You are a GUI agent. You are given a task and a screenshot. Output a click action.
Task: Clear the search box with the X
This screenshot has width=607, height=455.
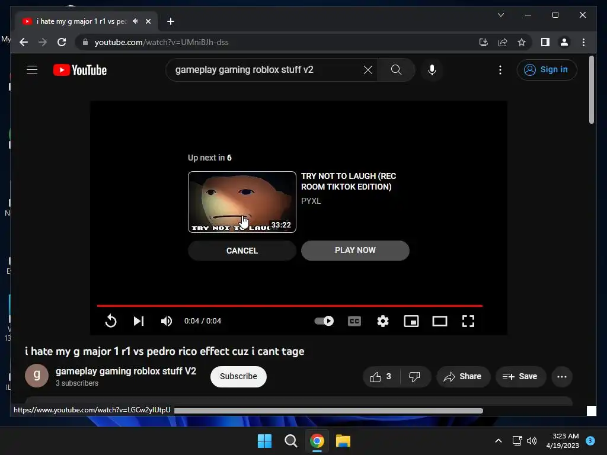[x=368, y=70]
